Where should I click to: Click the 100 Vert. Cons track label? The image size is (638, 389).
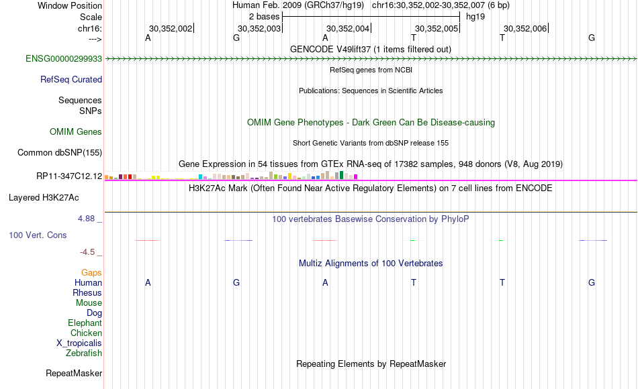(x=38, y=235)
